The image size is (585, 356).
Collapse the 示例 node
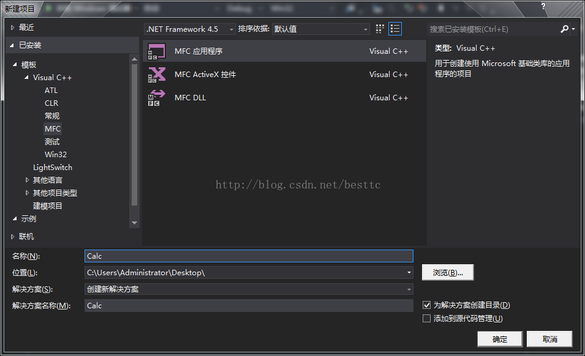coord(15,218)
